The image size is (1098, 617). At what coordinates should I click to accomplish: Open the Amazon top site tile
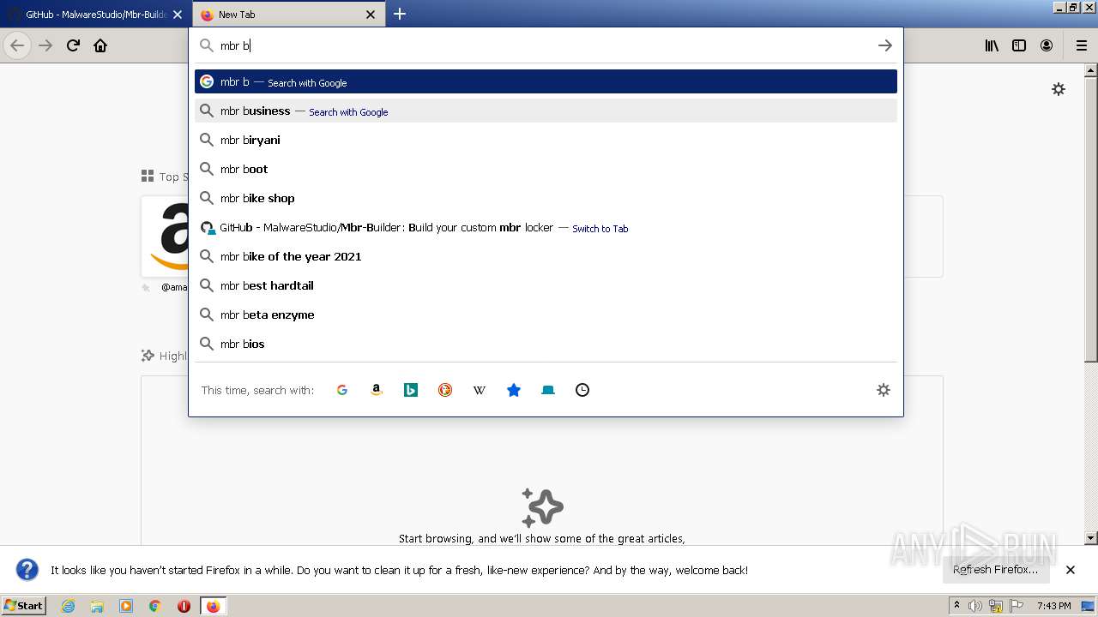165,237
